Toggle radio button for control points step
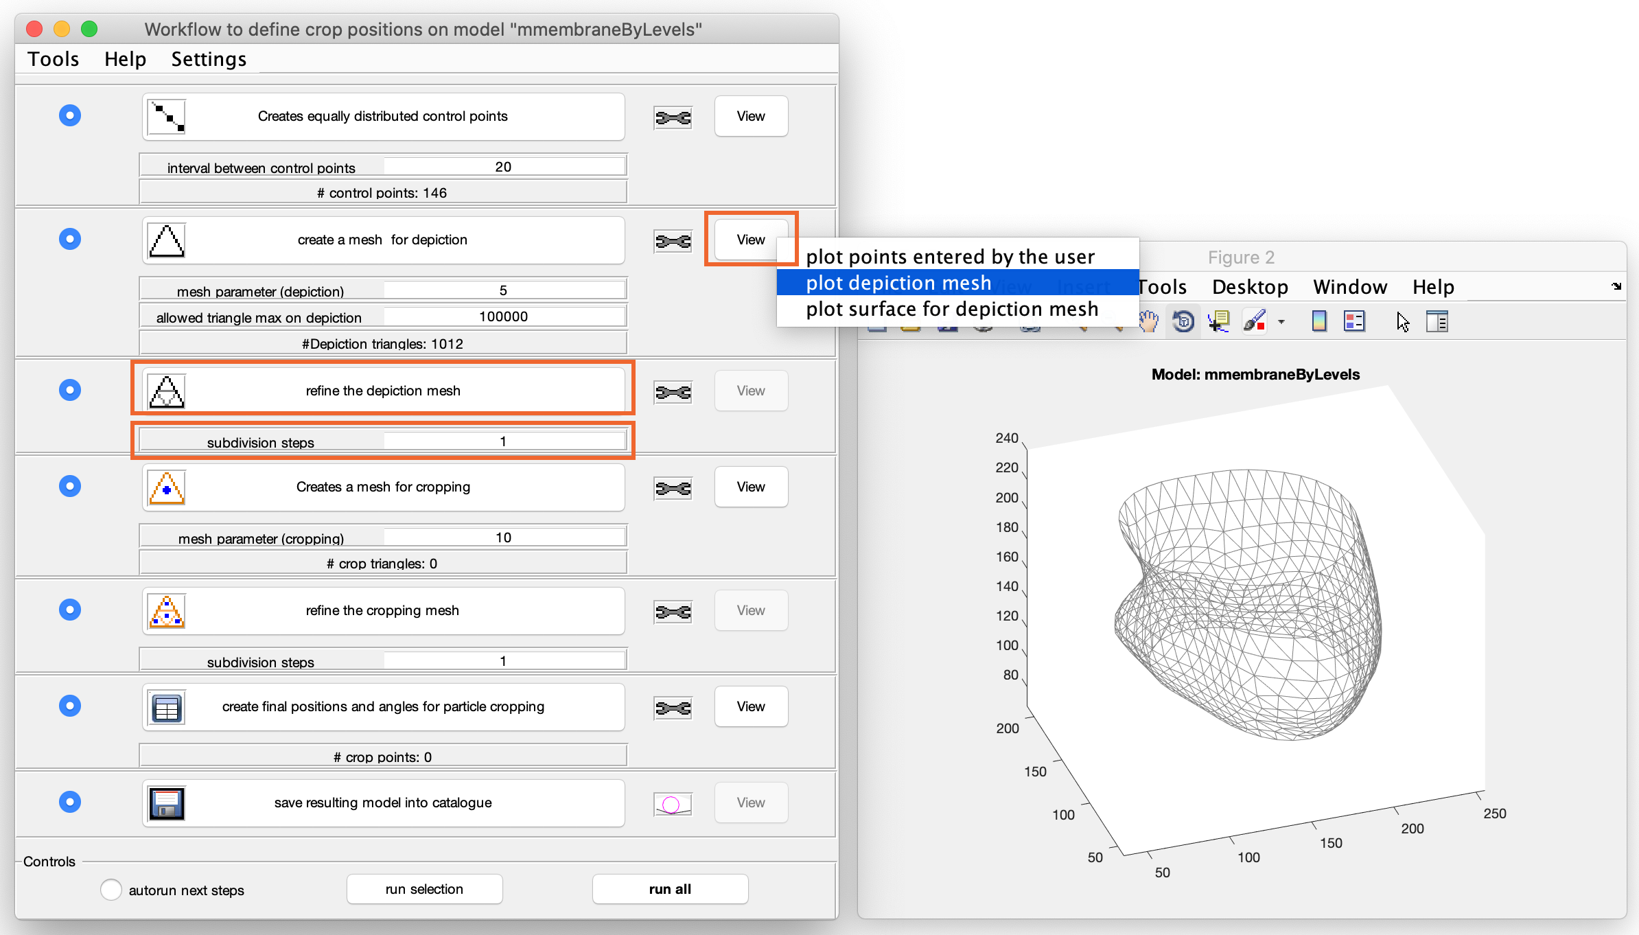This screenshot has width=1639, height=935. tap(70, 115)
